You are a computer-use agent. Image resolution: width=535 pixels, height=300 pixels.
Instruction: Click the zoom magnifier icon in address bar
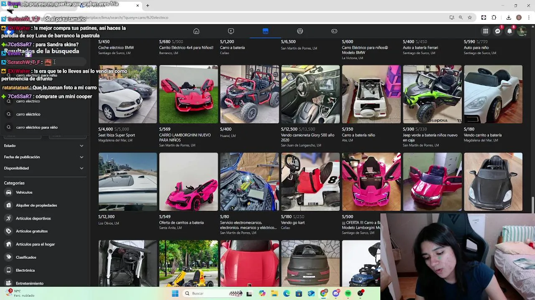click(x=461, y=17)
